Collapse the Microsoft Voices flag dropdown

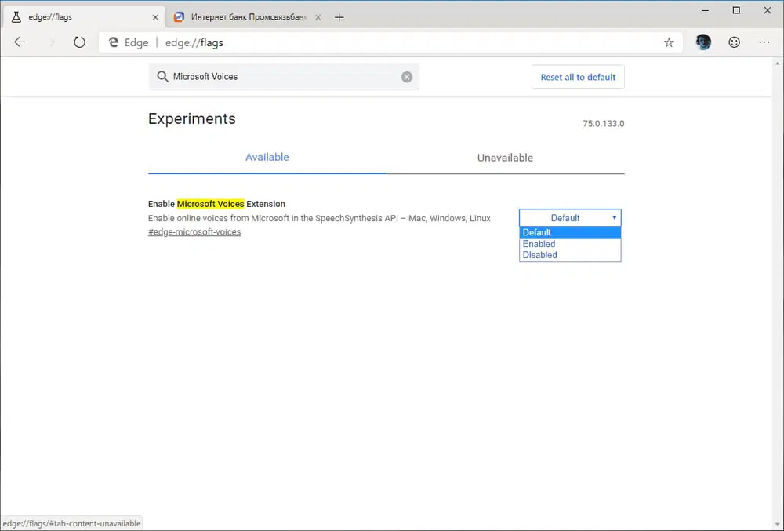(x=570, y=218)
